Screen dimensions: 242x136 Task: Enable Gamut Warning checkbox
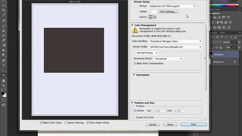(66, 123)
